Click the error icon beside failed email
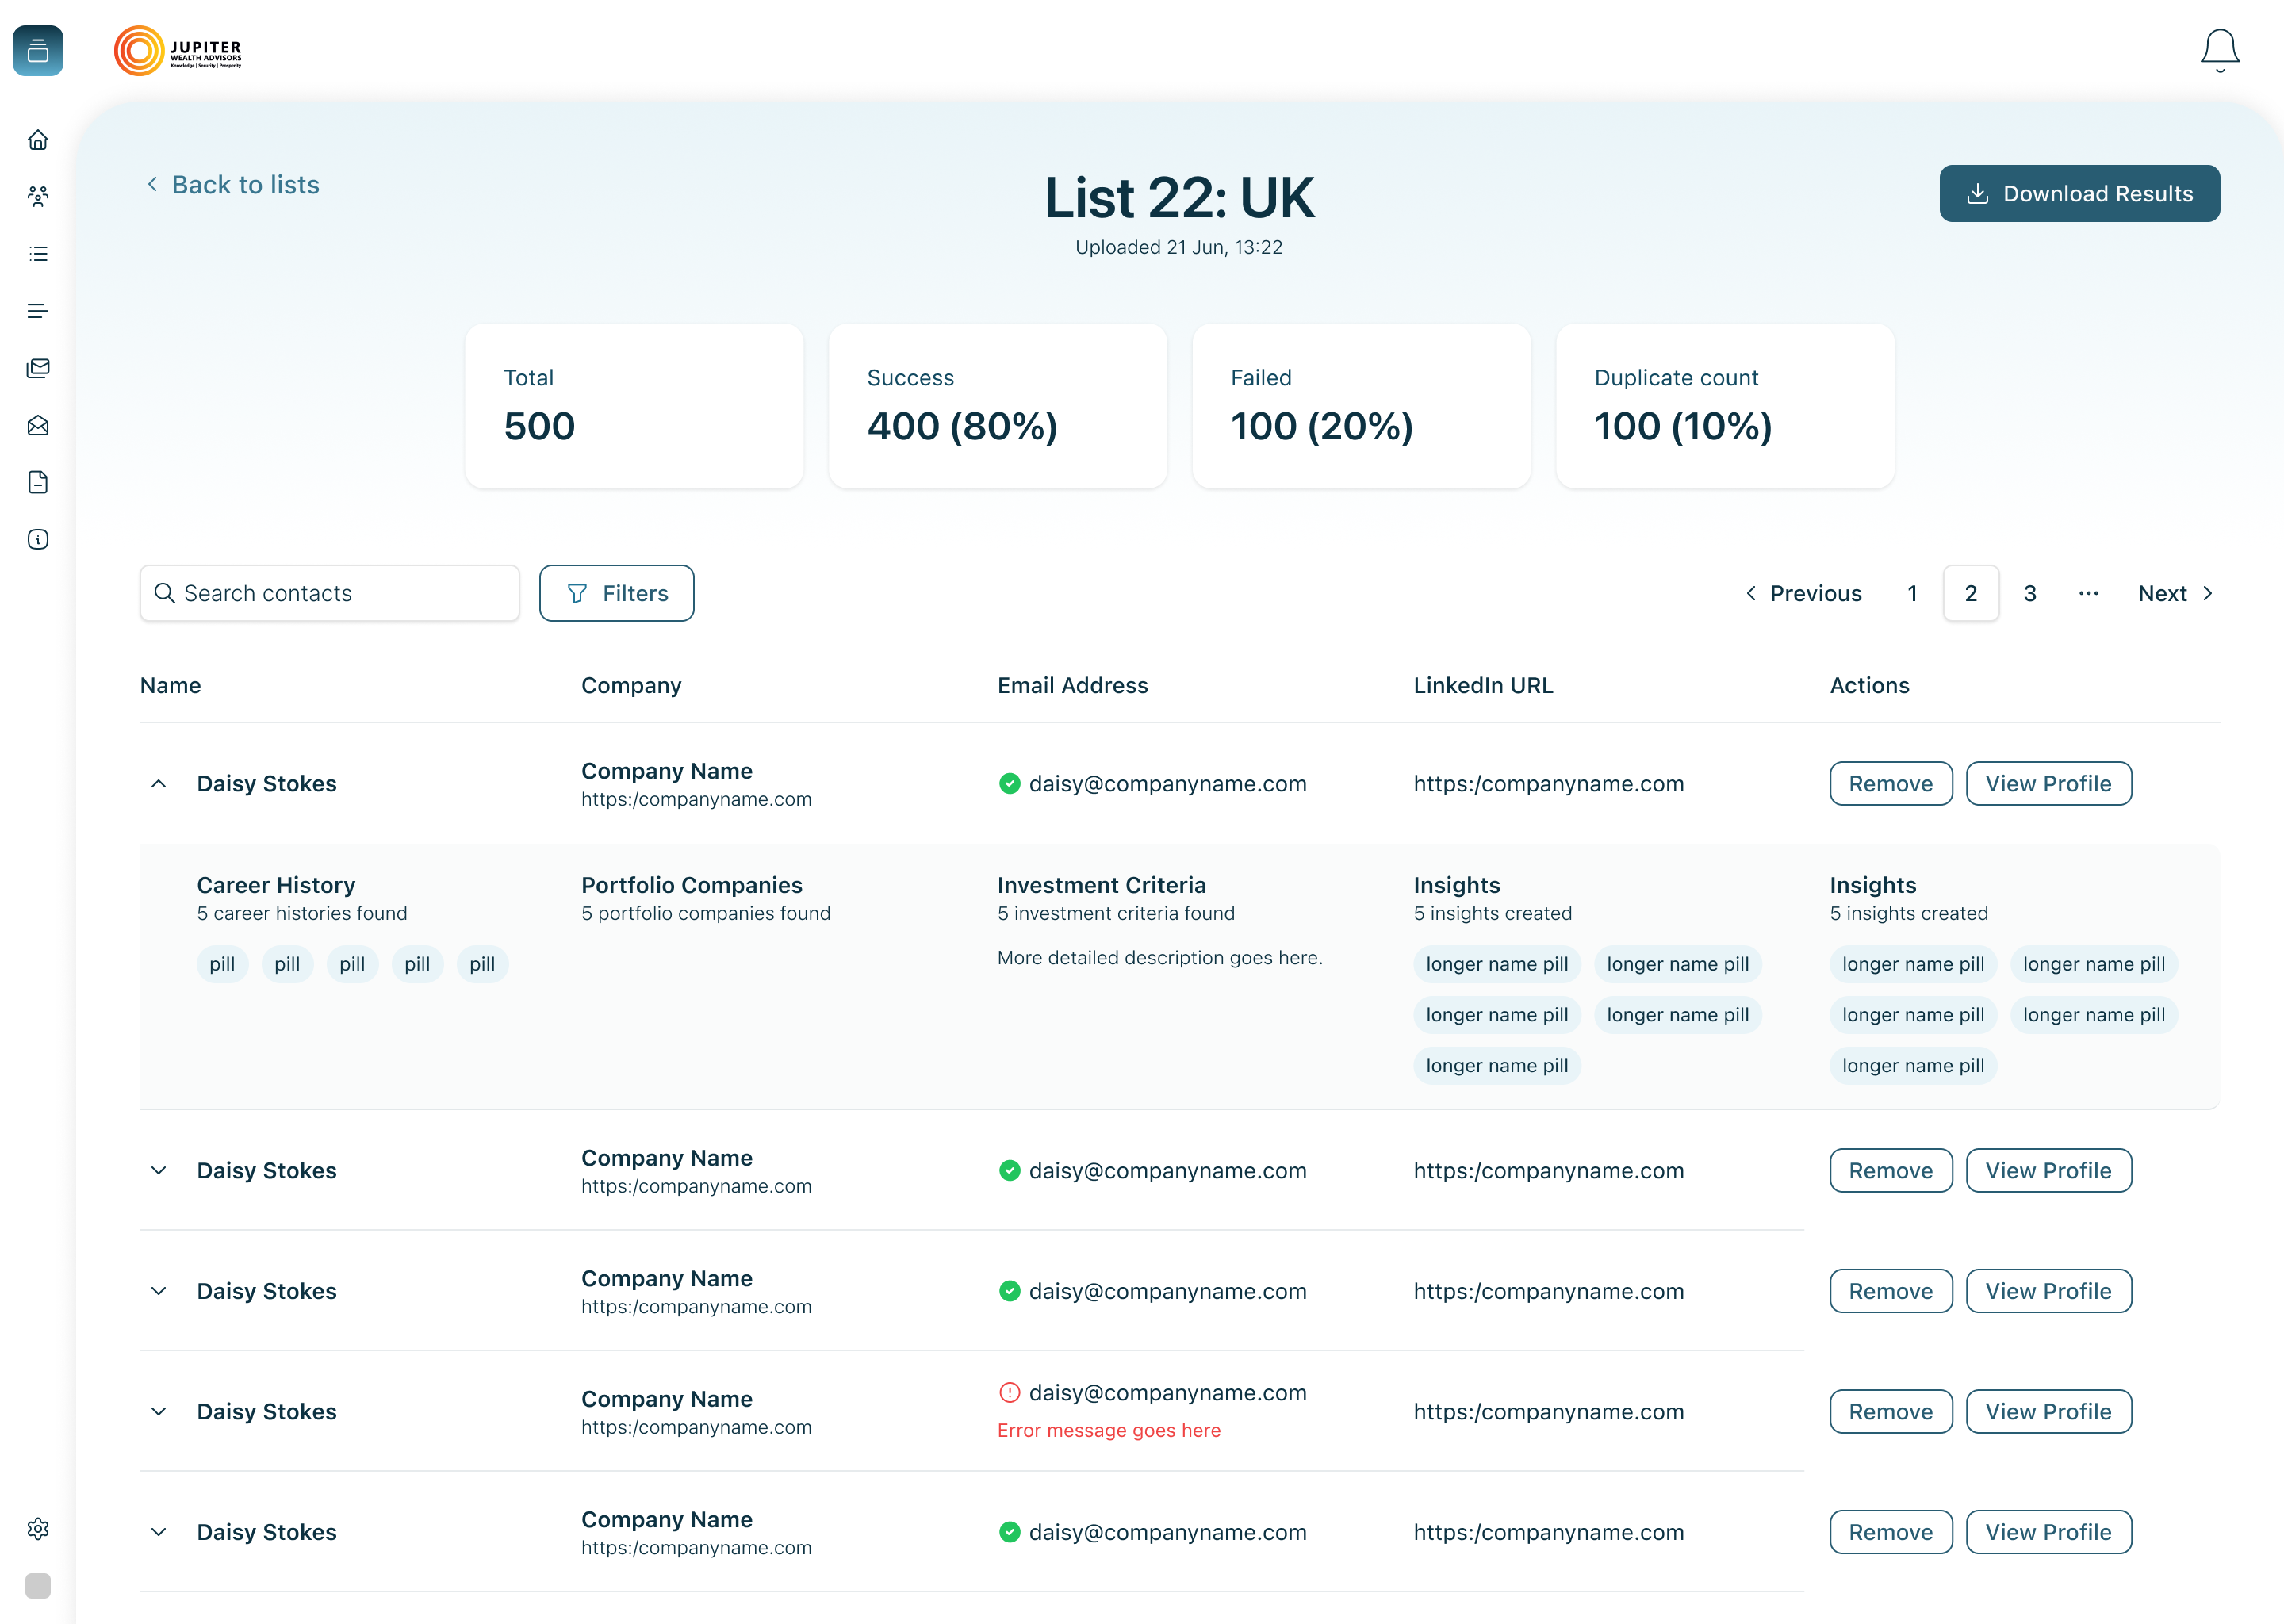The height and width of the screenshot is (1624, 2284). 1009,1392
